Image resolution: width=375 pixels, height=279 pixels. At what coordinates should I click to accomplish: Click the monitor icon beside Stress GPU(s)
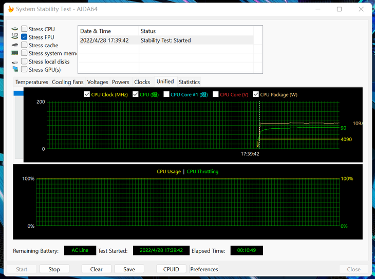point(14,69)
